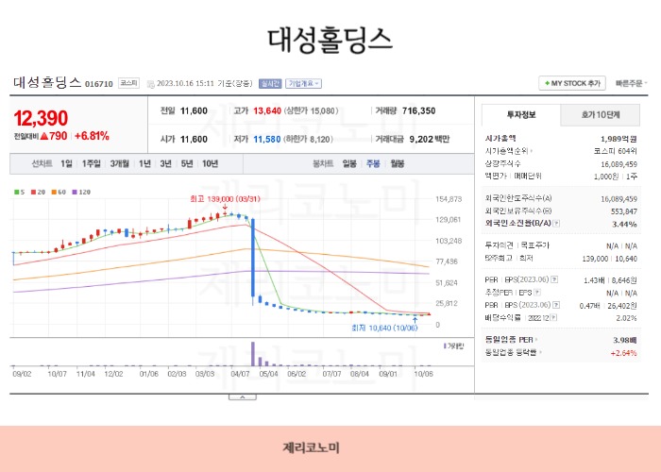Click the 154,873 price axis label

449,199
